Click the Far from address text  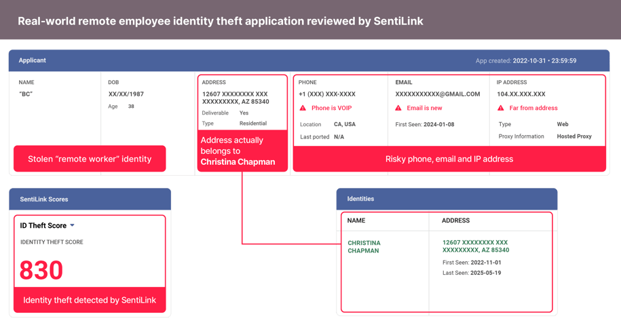[533, 108]
